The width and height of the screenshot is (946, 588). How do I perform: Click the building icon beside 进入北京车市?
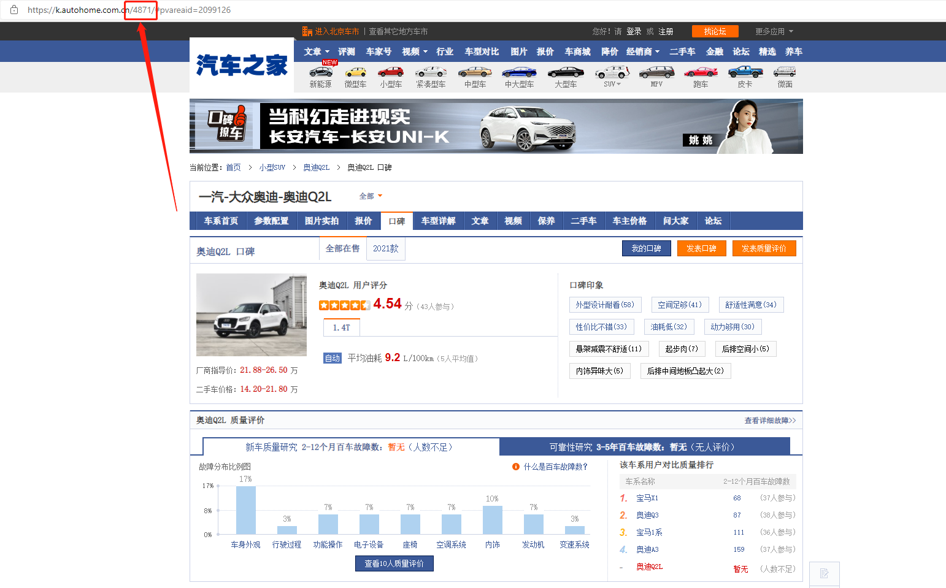(x=307, y=31)
